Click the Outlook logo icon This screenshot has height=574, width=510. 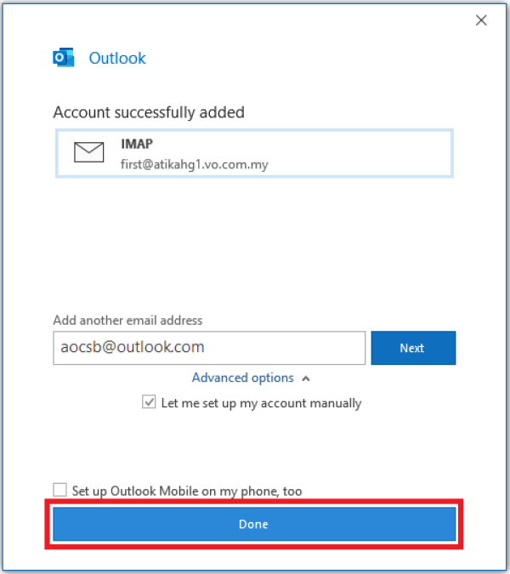(x=63, y=59)
